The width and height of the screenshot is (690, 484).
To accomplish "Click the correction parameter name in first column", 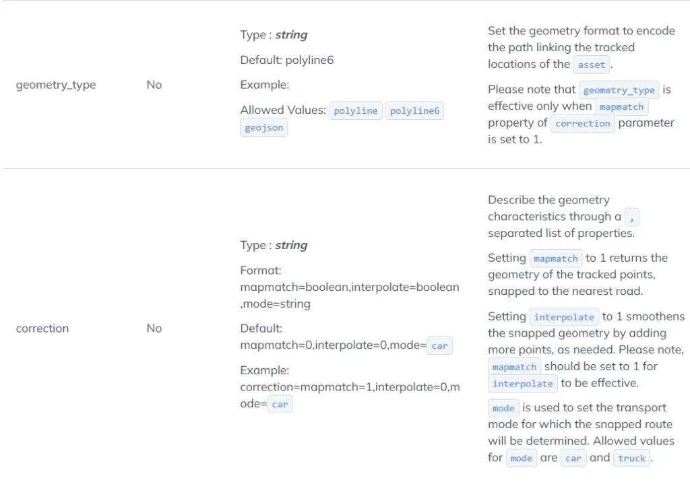I will tap(42, 329).
